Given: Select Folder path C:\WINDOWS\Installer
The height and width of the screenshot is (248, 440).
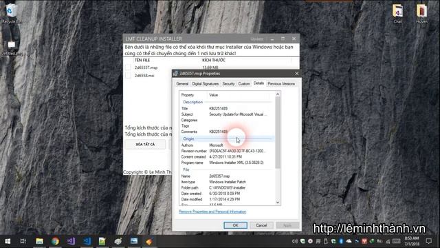Looking at the screenshot, I should point(227,188).
